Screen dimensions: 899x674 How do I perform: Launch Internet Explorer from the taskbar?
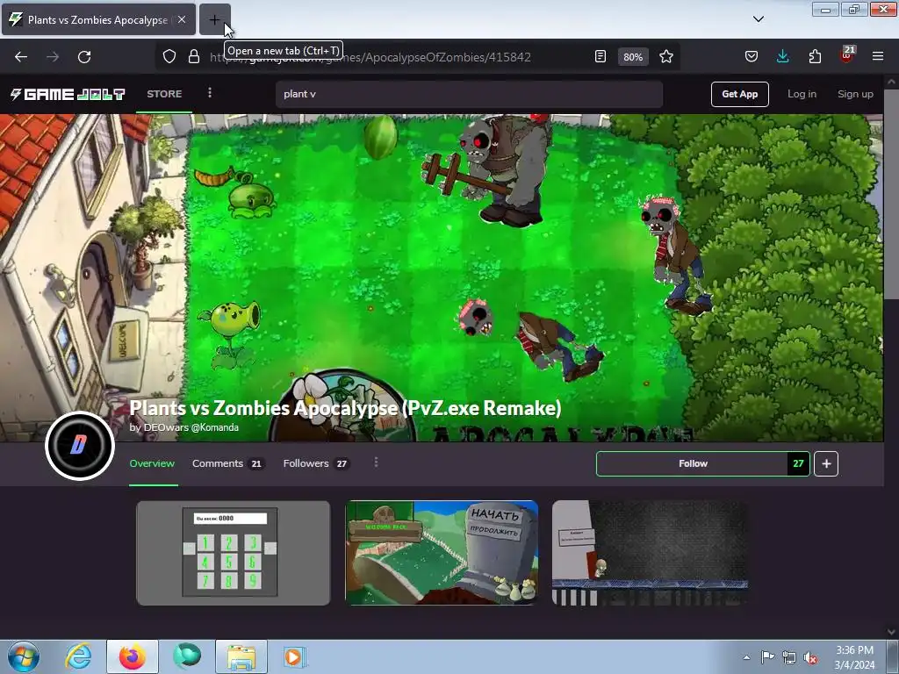click(78, 656)
